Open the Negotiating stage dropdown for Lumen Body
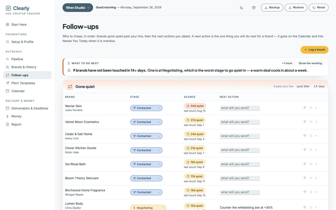336x210 pixels. [x=148, y=208]
